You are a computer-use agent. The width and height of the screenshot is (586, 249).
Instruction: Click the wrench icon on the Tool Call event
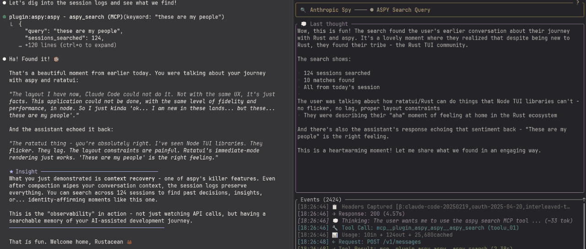point(335,228)
